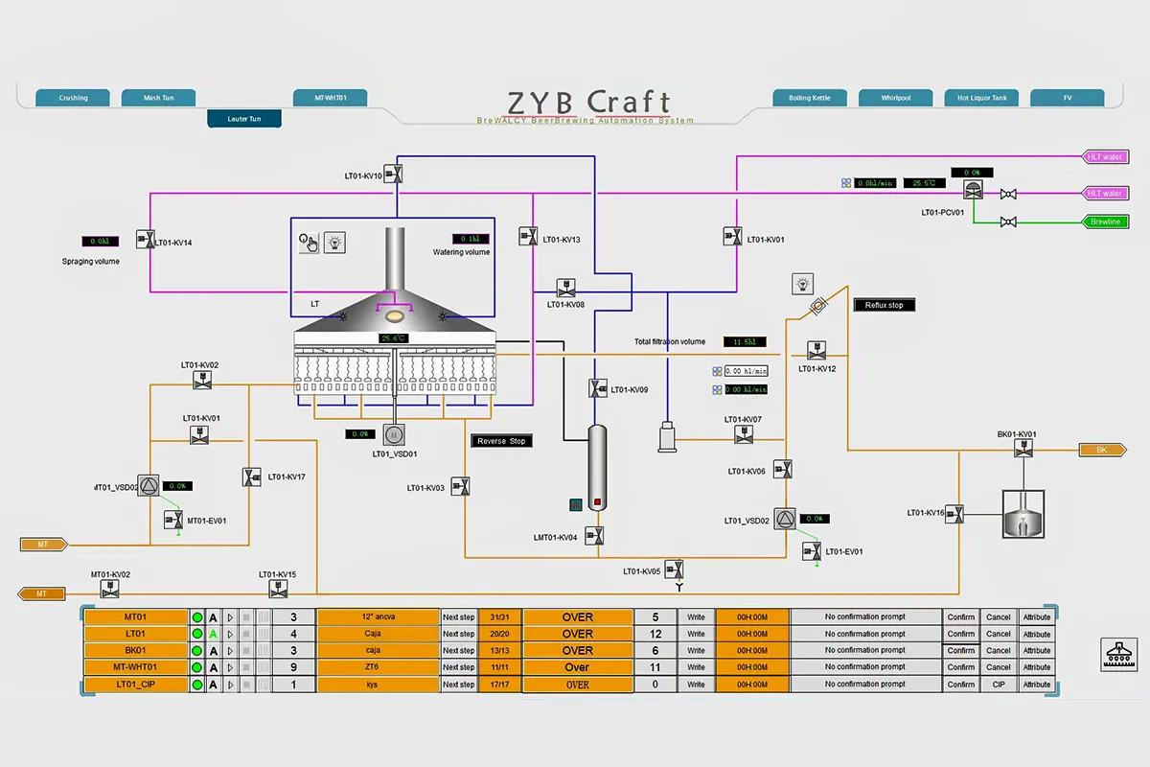
Task: Click the BK01-KV01 valve icon
Action: (x=1023, y=449)
